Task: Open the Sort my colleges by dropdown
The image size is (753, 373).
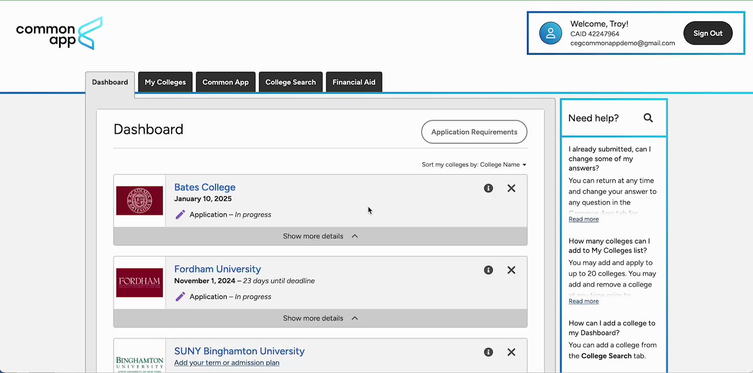Action: click(x=474, y=165)
